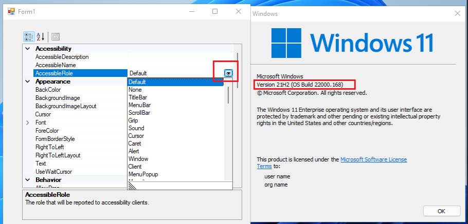This screenshot has height=224, width=468.
Task: Minimize the Form1 window
Action: pos(192,12)
